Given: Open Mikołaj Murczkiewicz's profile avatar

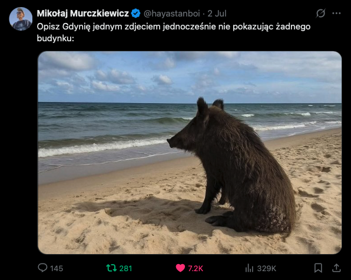Looking at the screenshot, I should pyautogui.click(x=21, y=19).
